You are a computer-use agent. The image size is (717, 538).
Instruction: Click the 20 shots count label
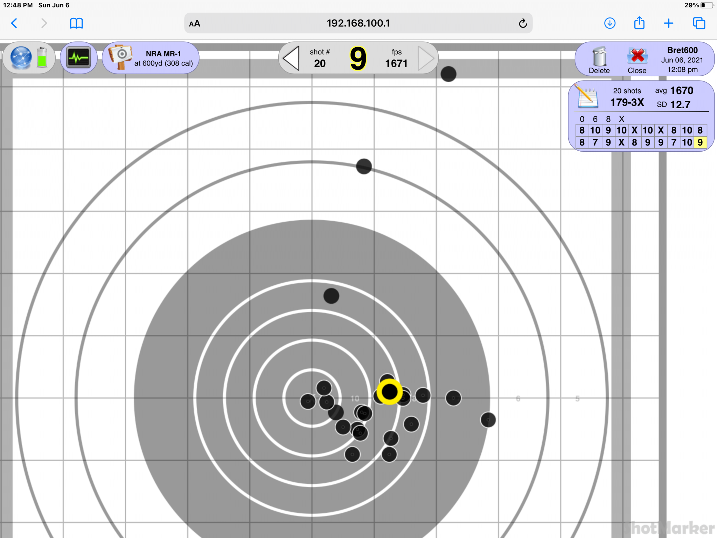[x=627, y=91]
